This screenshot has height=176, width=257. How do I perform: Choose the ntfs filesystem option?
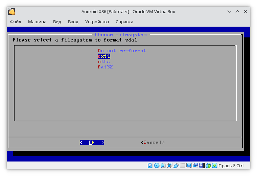[x=104, y=62]
